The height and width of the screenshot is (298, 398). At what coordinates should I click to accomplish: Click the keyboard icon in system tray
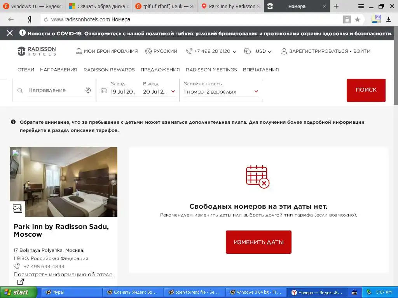click(x=354, y=293)
